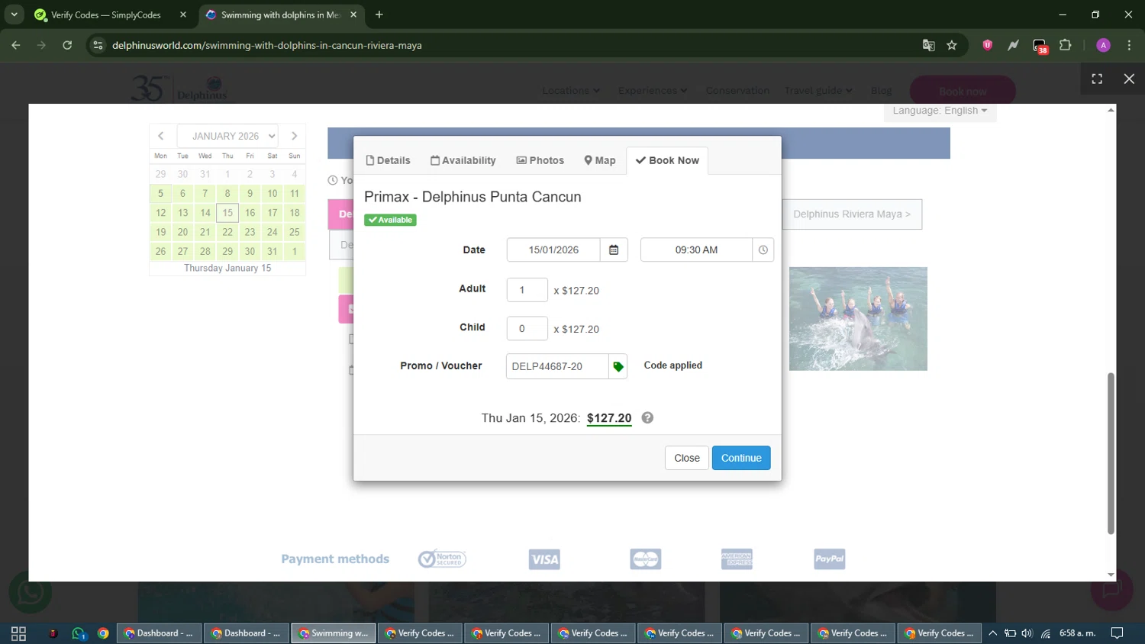The width and height of the screenshot is (1145, 644).
Task: Open Chrome profile avatar
Action: 1103,45
